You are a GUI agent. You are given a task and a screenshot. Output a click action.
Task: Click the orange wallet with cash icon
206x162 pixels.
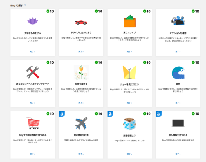[x=129, y=21]
